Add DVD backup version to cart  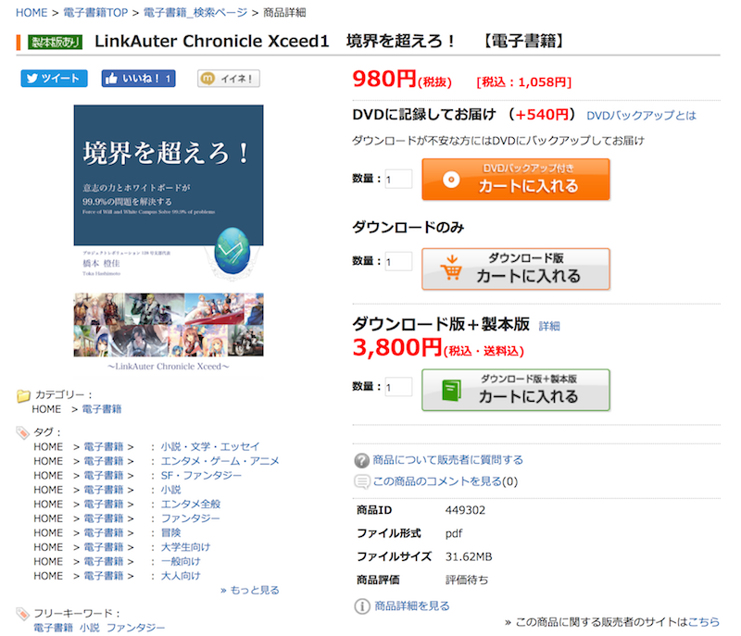(x=516, y=180)
